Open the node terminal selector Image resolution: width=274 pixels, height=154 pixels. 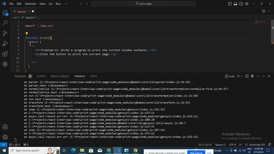(230, 76)
